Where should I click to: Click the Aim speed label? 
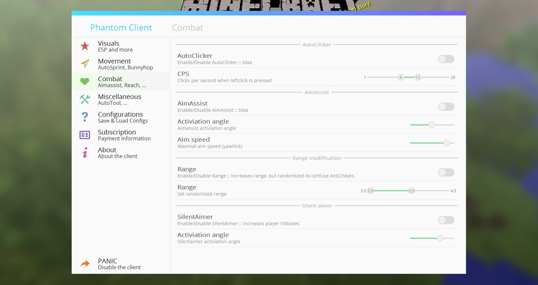click(194, 140)
